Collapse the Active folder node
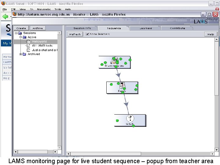 click(21, 37)
